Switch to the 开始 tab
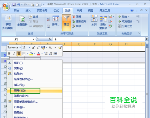The image size is (150, 118). point(16,11)
